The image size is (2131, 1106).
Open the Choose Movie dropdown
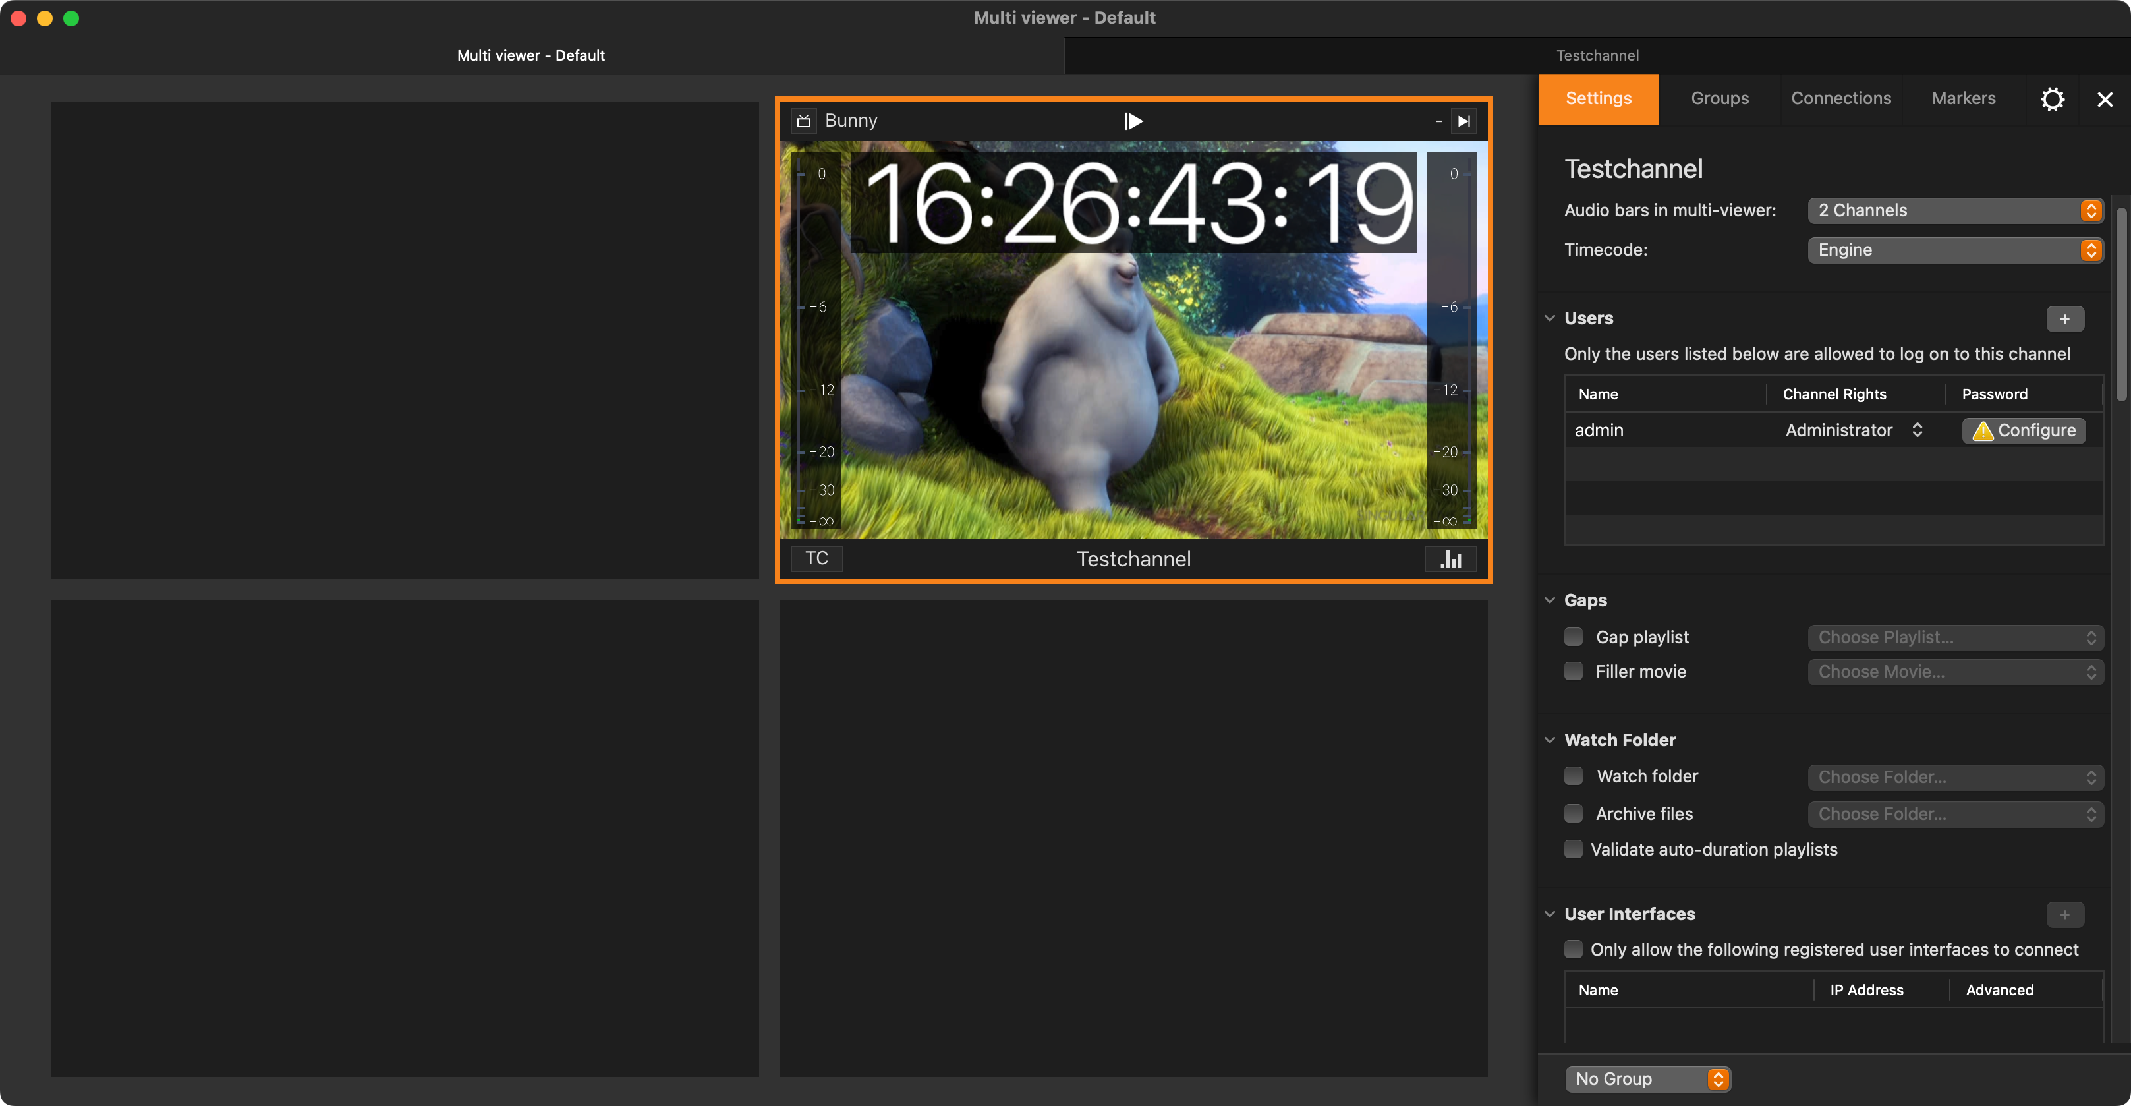1955,672
